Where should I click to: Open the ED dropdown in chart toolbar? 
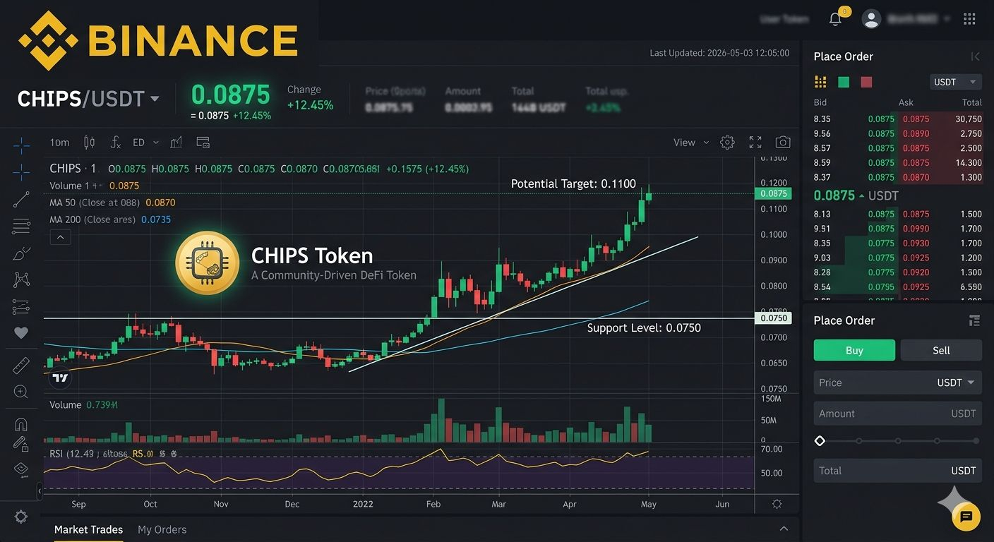(145, 143)
